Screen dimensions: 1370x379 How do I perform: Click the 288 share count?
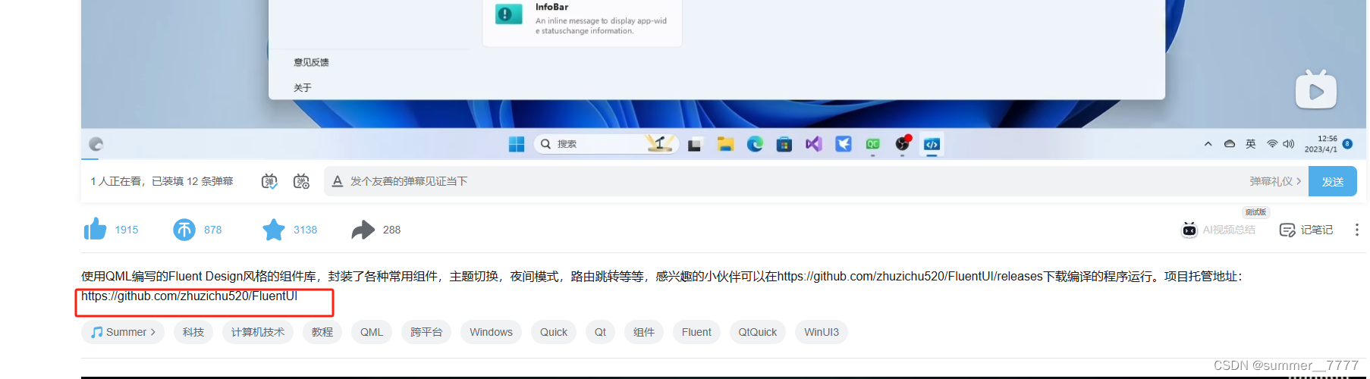tap(391, 230)
